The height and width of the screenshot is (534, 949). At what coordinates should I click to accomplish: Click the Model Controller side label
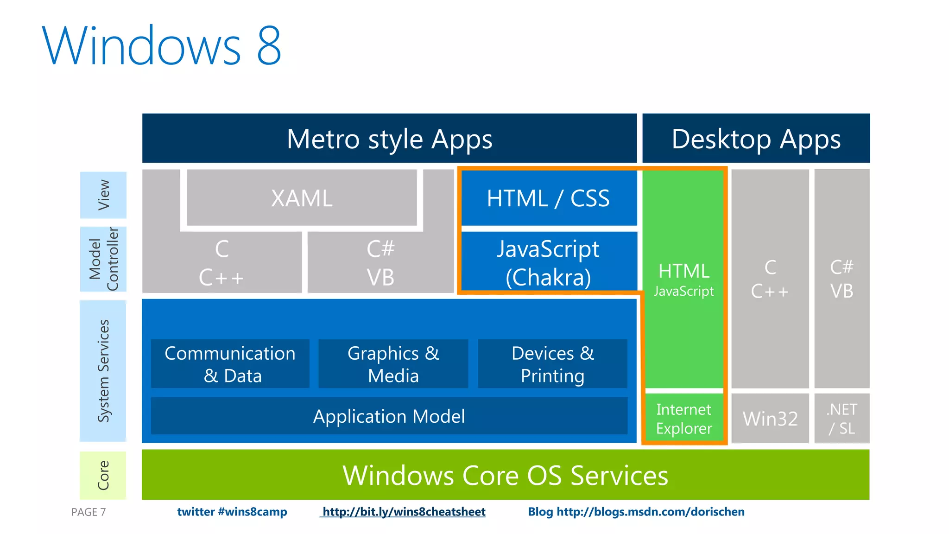[x=103, y=259]
